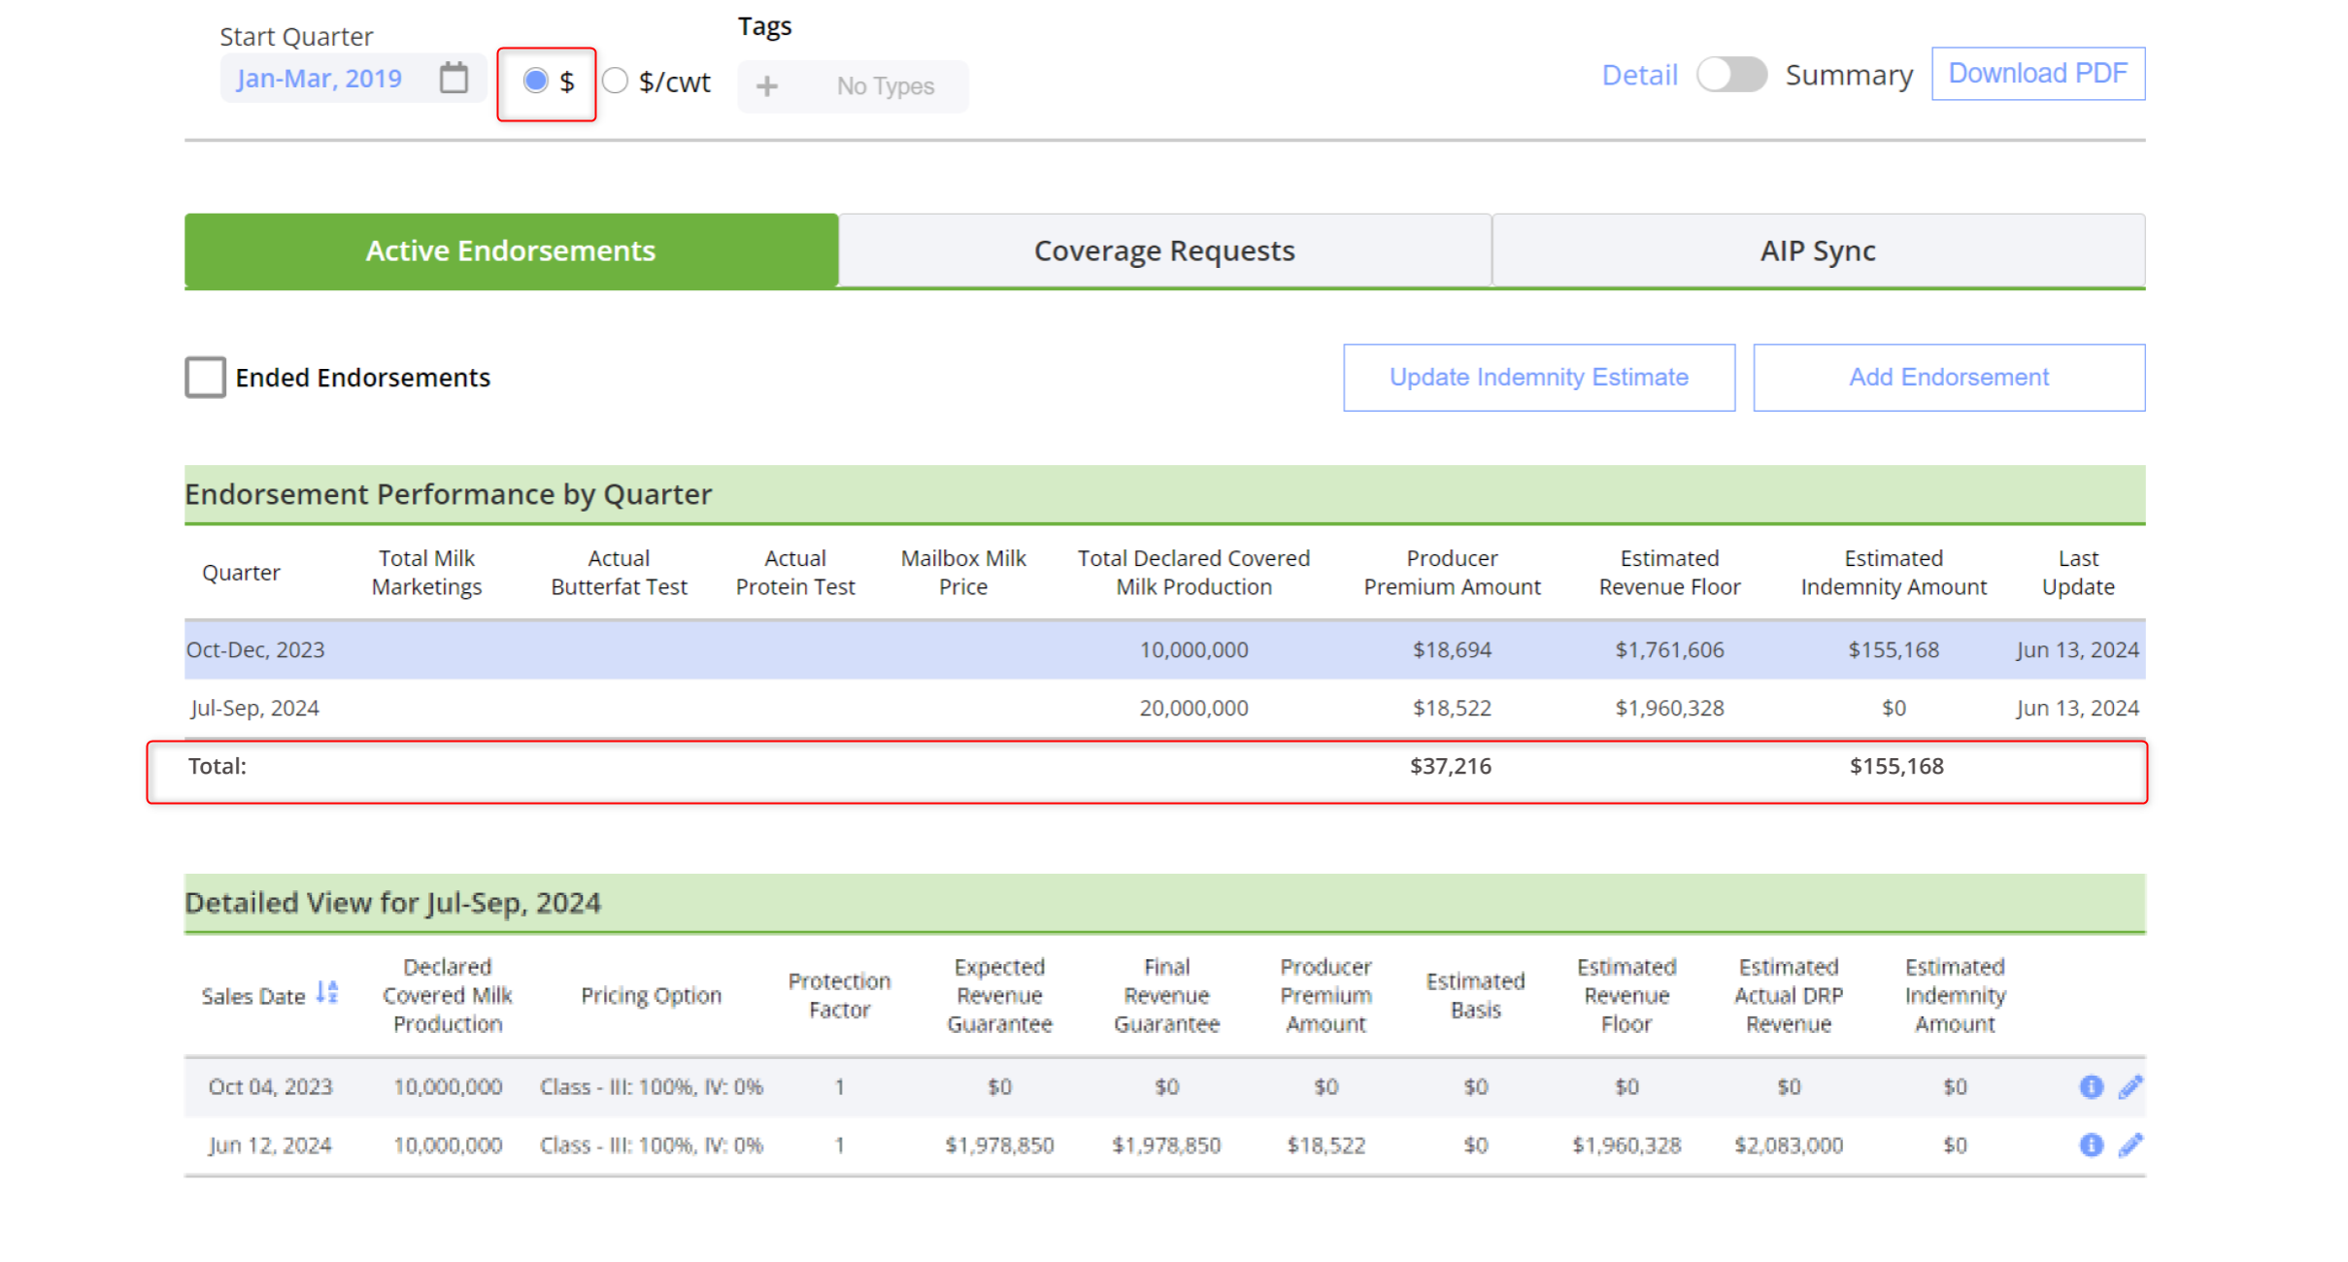Click the Estimated Basis column header
Viewport: 2348px width, 1262px height.
1475,995
